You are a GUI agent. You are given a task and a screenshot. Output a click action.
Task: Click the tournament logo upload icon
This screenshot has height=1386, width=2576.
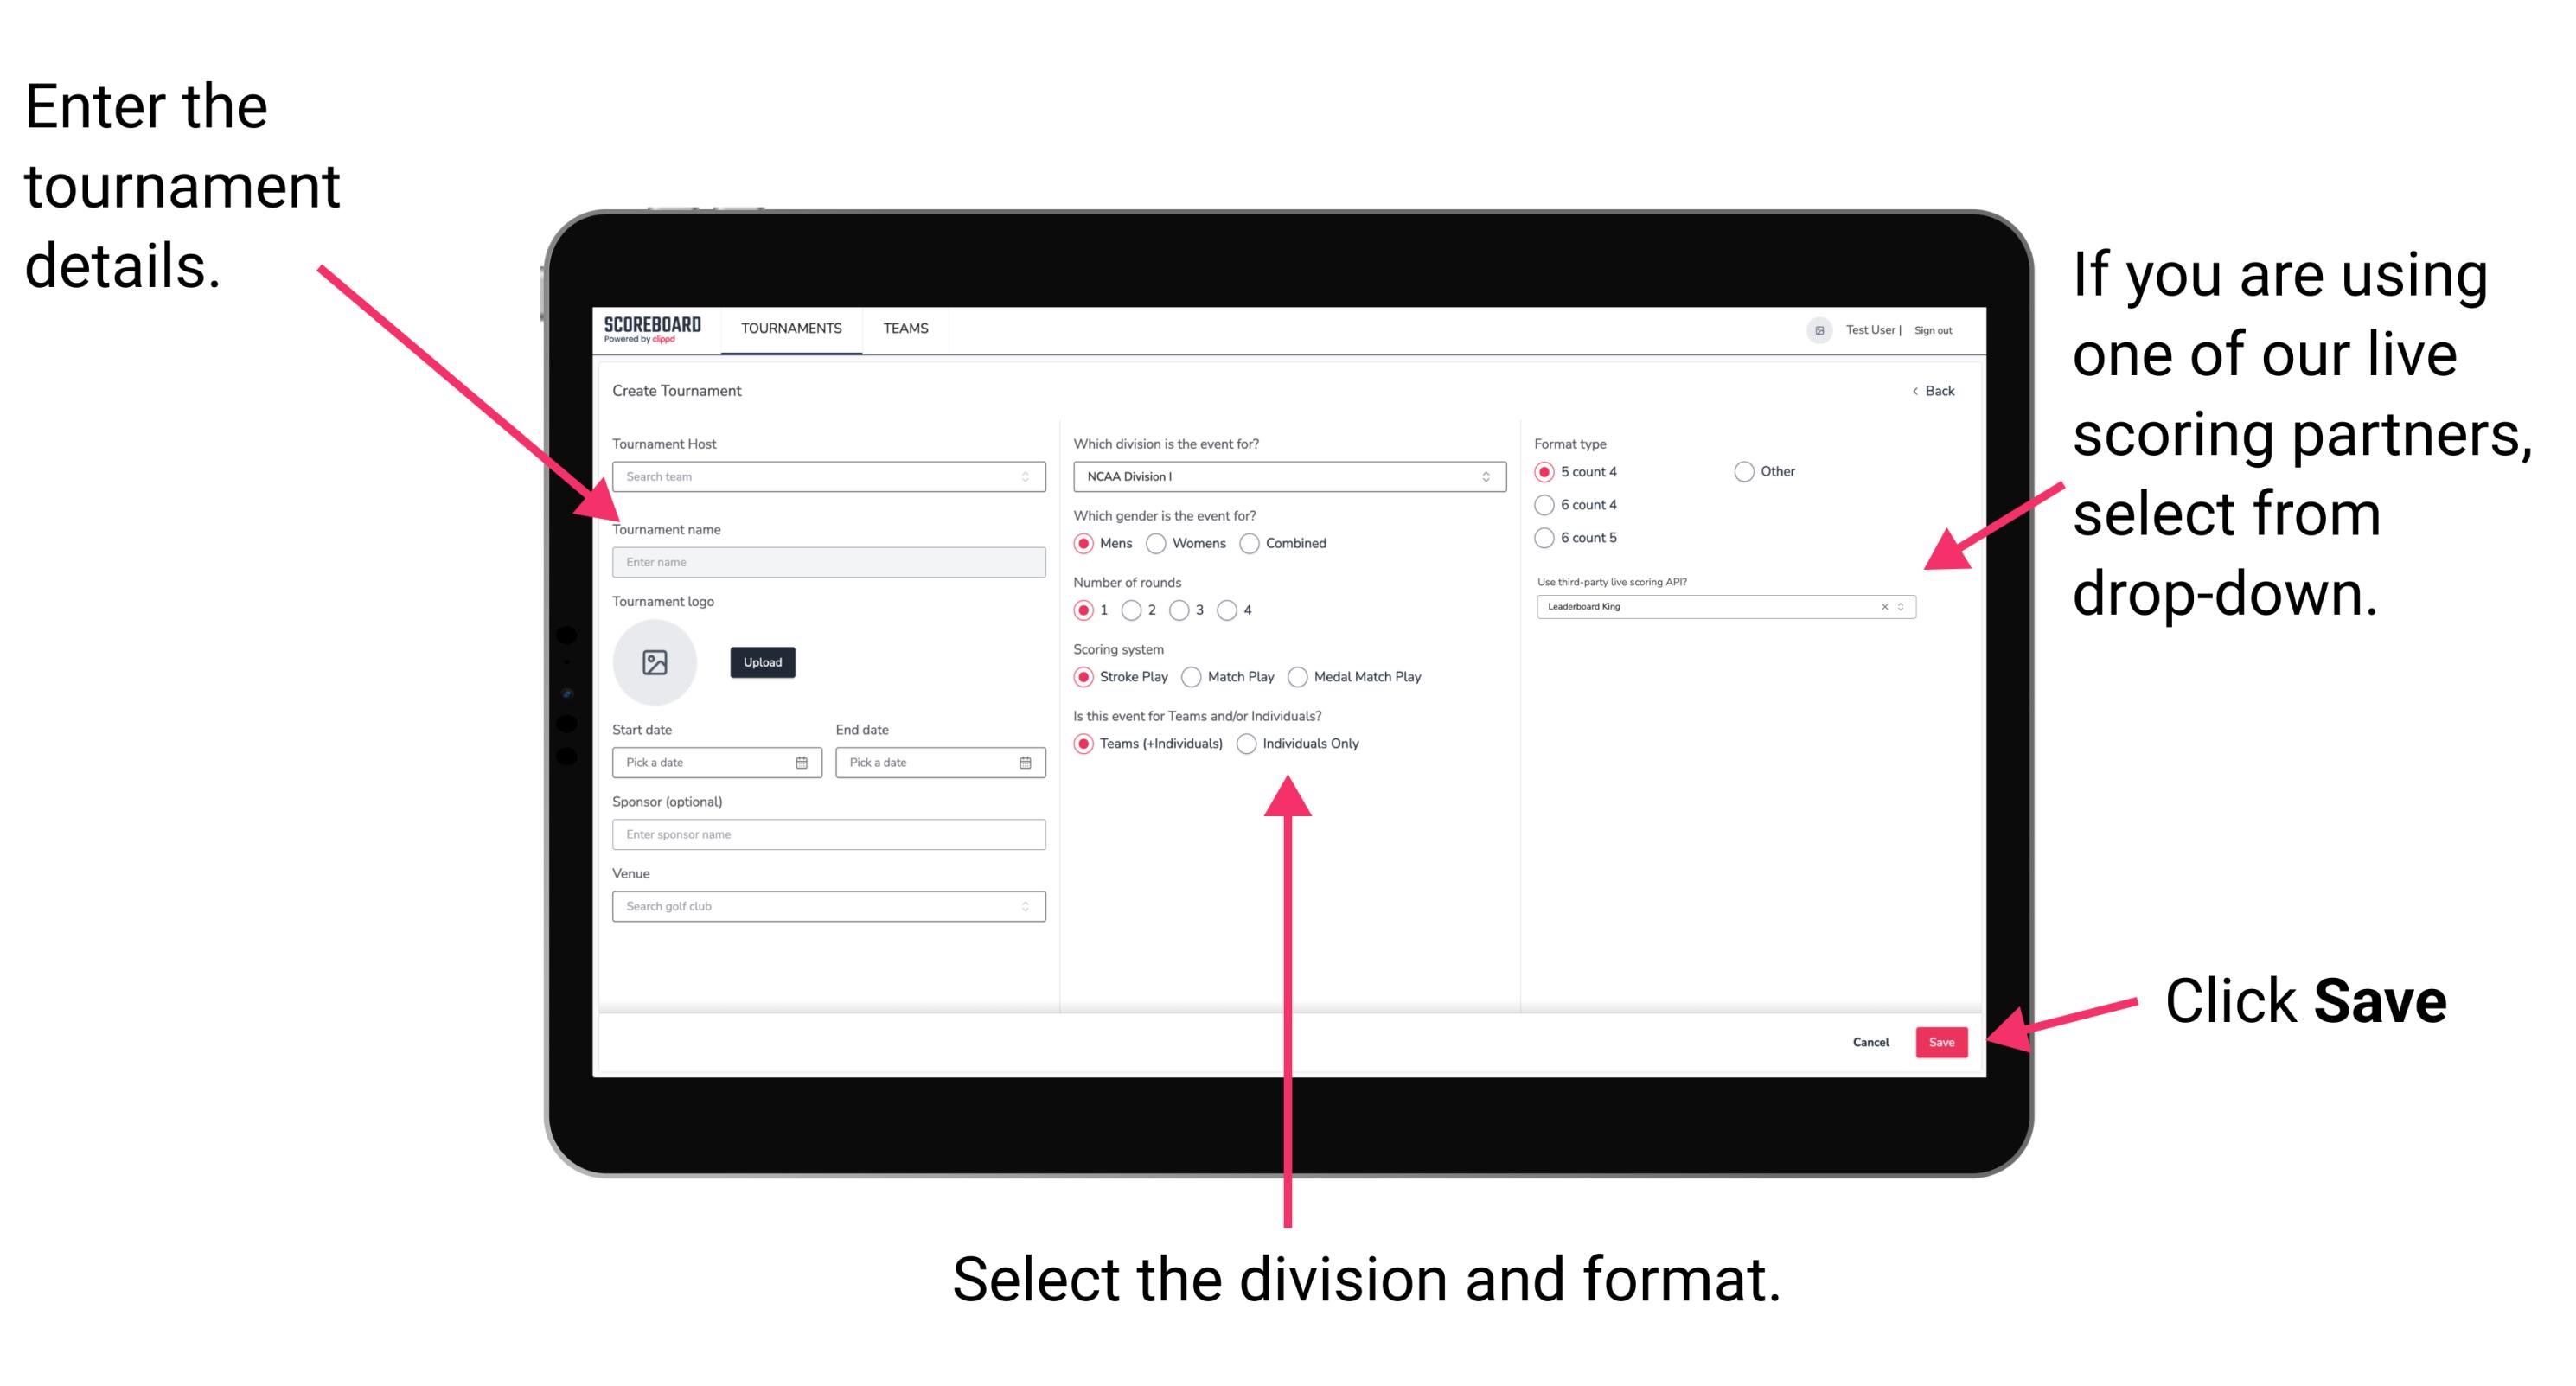[x=657, y=662]
